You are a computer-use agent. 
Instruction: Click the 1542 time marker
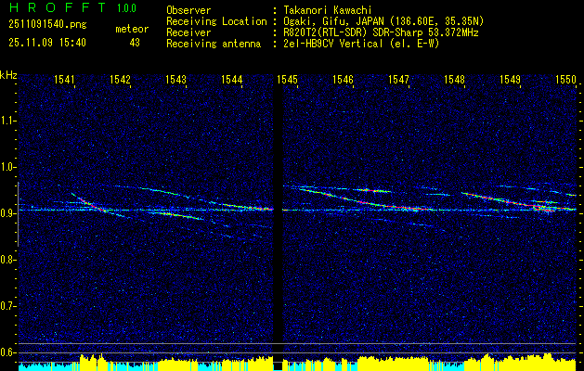(x=121, y=79)
